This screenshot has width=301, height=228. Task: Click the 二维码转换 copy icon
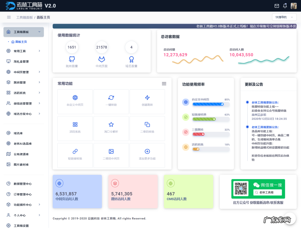click(147, 125)
